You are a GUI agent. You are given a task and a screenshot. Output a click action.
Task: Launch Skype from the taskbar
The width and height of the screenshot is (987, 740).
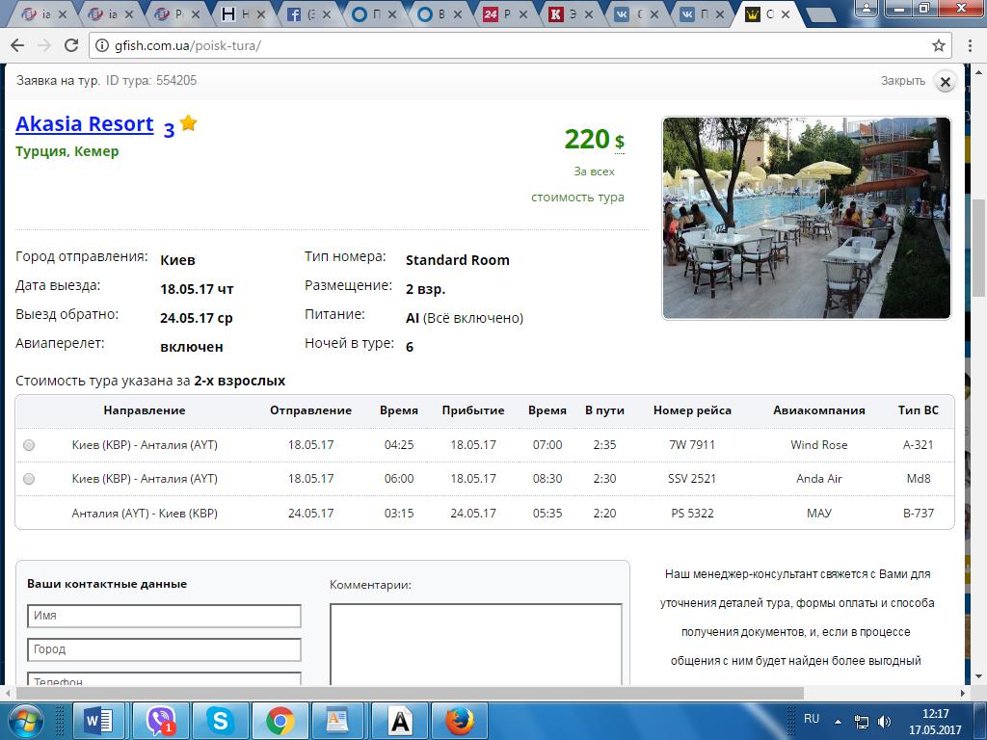[221, 720]
